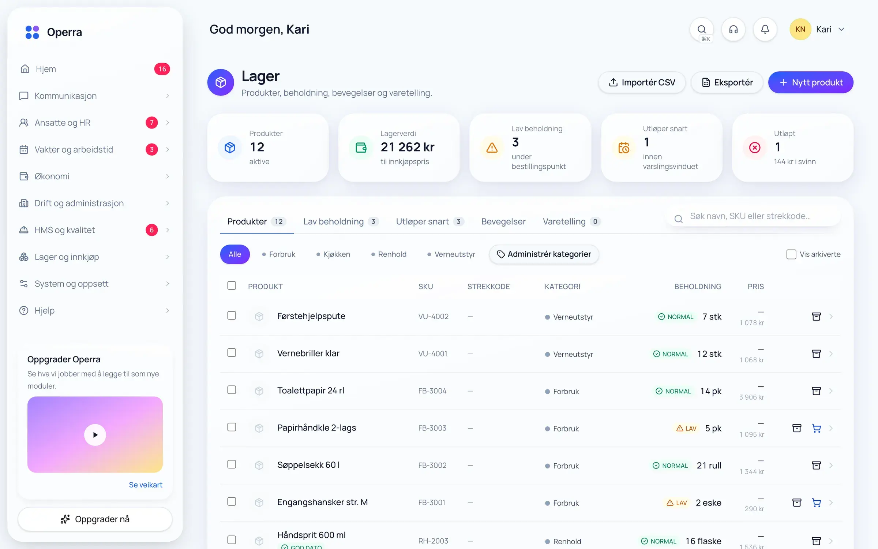The image size is (878, 549).
Task: Check the Toalettpapir 24 rl row checkbox
Action: (232, 390)
